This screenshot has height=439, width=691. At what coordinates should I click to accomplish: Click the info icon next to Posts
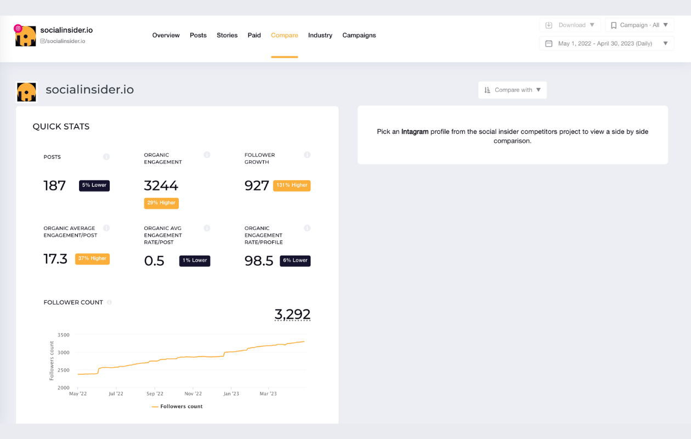click(x=106, y=157)
